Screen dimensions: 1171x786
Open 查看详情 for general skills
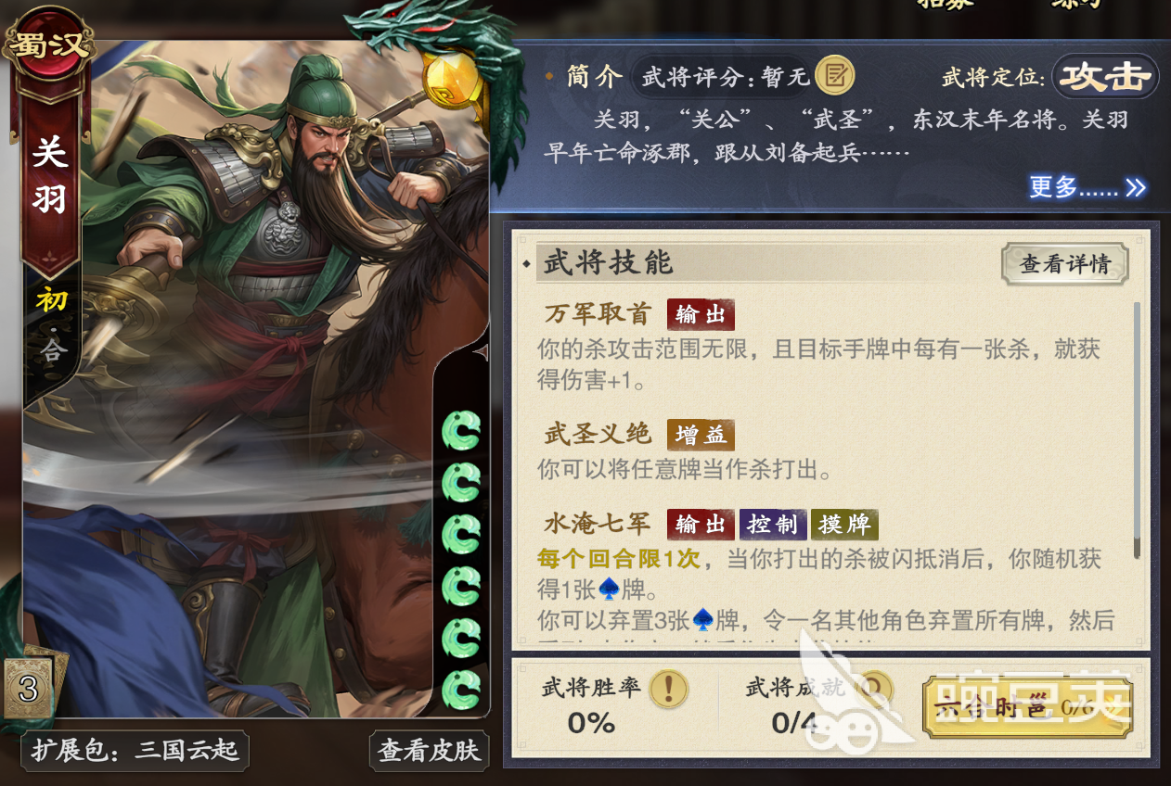[1064, 264]
